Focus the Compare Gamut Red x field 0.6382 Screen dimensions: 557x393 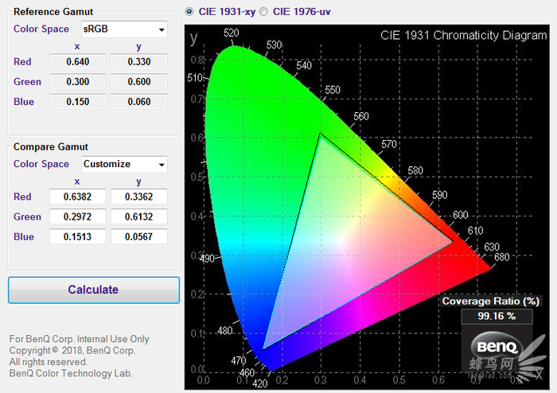(x=77, y=196)
